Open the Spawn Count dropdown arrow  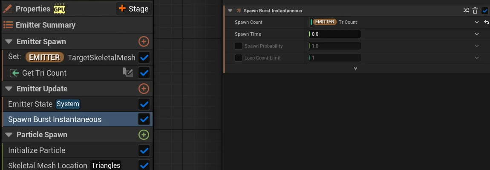coord(477,22)
